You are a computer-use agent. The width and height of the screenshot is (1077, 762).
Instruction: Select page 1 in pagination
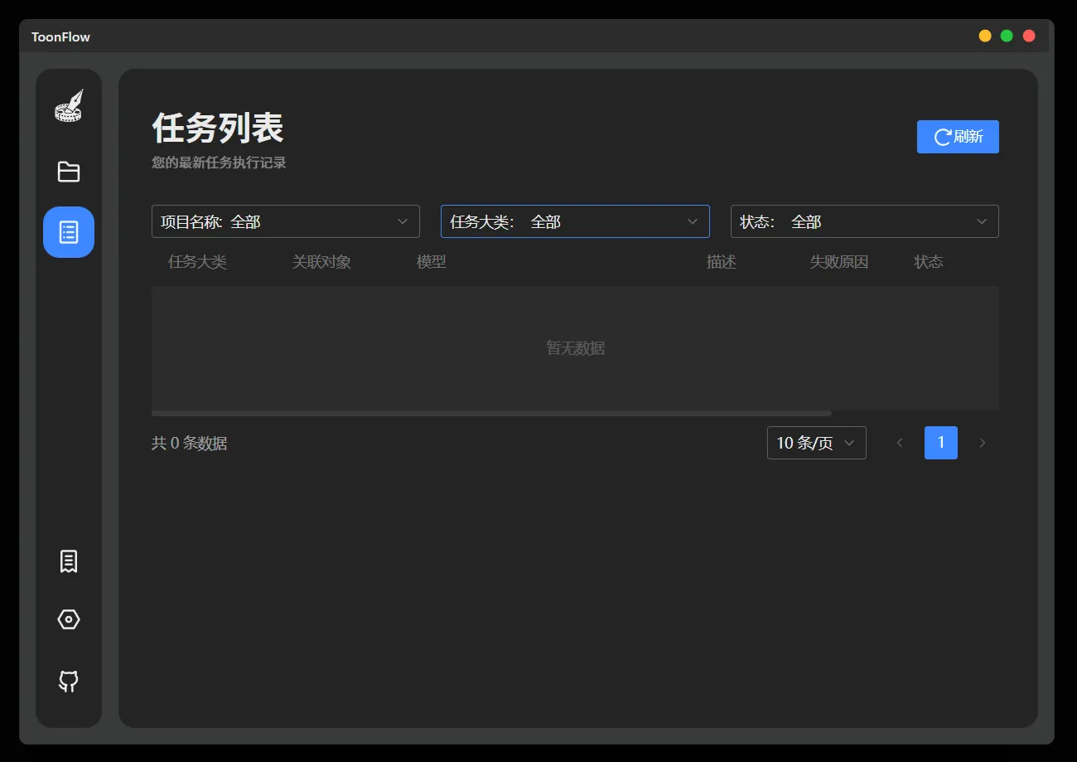tap(941, 443)
